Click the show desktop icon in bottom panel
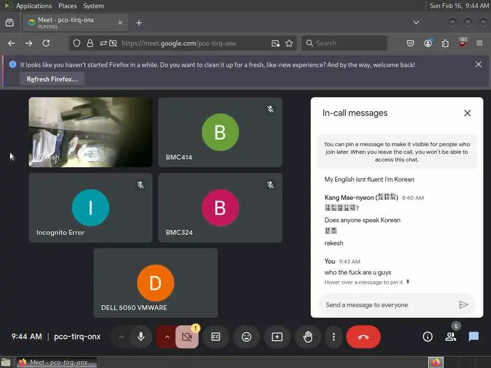 click(x=6, y=362)
